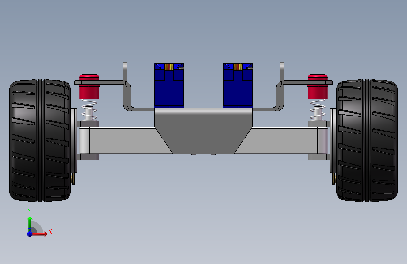Click the blue origin ball of triad
The height and width of the screenshot is (264, 407).
[30, 234]
